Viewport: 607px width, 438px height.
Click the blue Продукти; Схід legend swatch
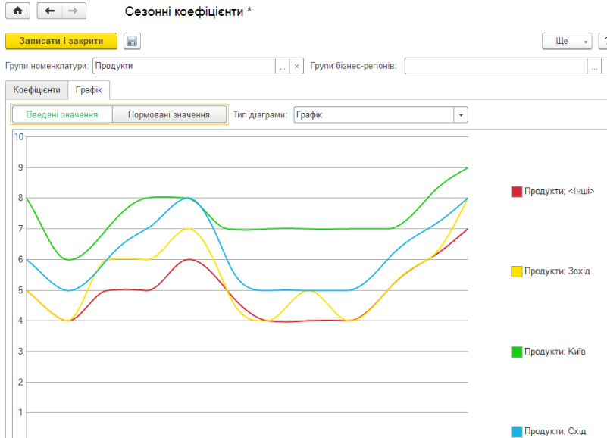516,431
